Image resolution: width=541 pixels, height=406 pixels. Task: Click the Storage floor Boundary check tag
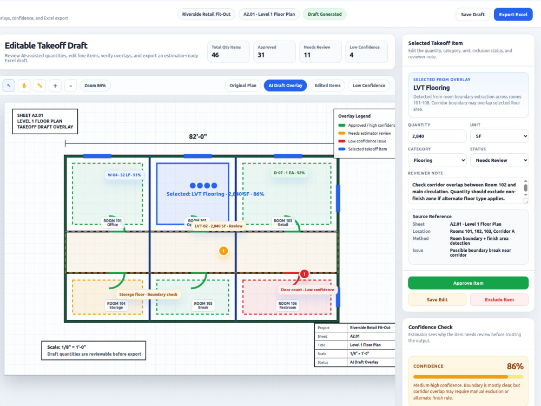(148, 294)
